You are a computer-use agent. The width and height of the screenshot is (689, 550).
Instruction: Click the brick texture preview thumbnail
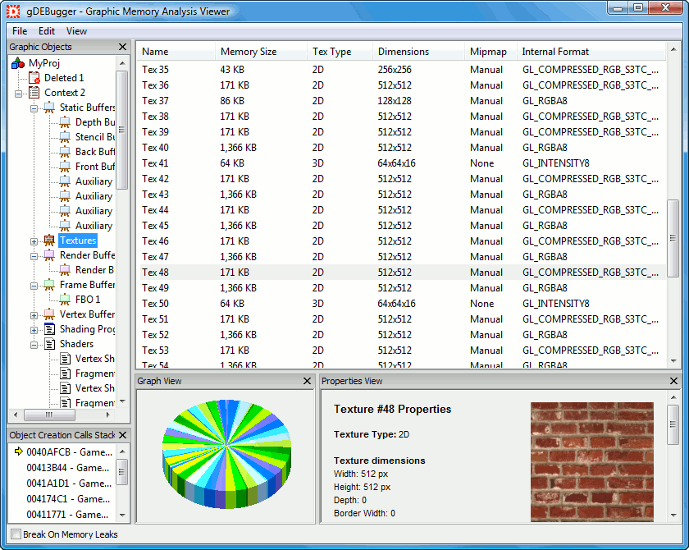coord(591,461)
